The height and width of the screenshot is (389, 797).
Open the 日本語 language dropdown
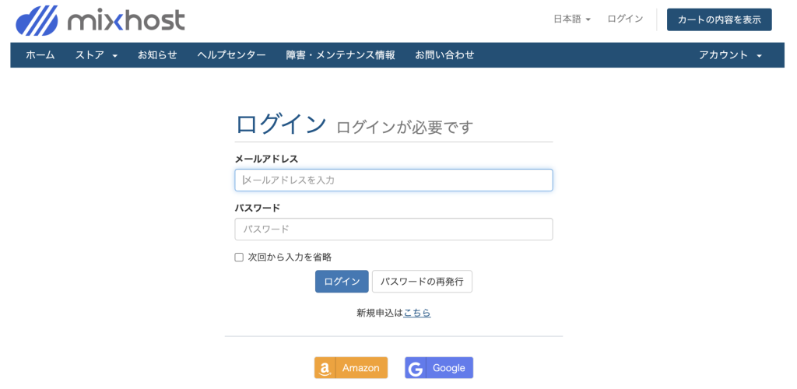(572, 19)
